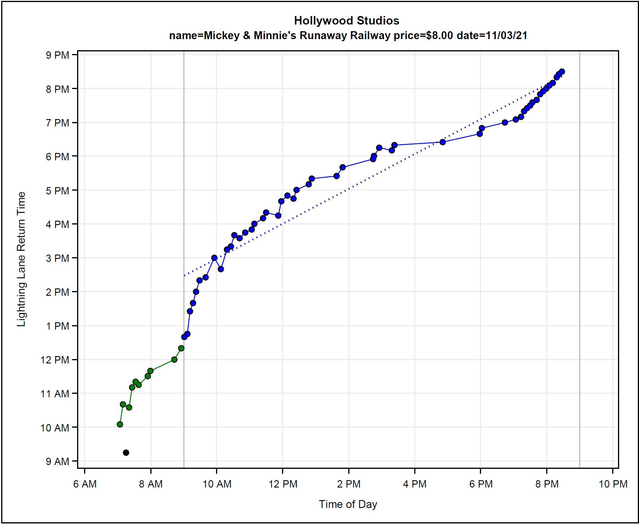Click the blue data point at 3 PM return
The height and width of the screenshot is (524, 639).
coord(214,258)
